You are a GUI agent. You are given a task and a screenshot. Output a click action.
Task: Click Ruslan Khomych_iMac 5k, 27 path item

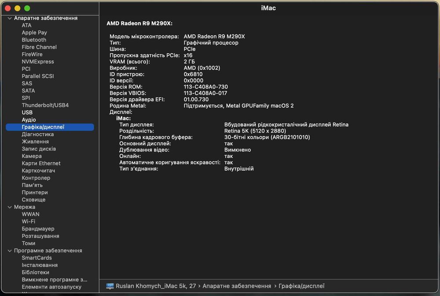pyautogui.click(x=156, y=286)
